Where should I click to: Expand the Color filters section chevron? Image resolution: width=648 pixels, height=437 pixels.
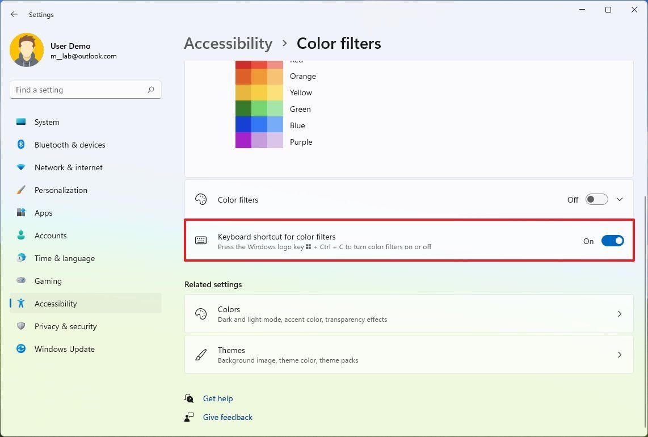coord(620,199)
